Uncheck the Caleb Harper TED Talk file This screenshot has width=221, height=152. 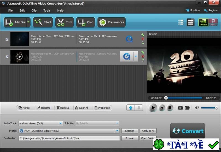click(x=7, y=39)
